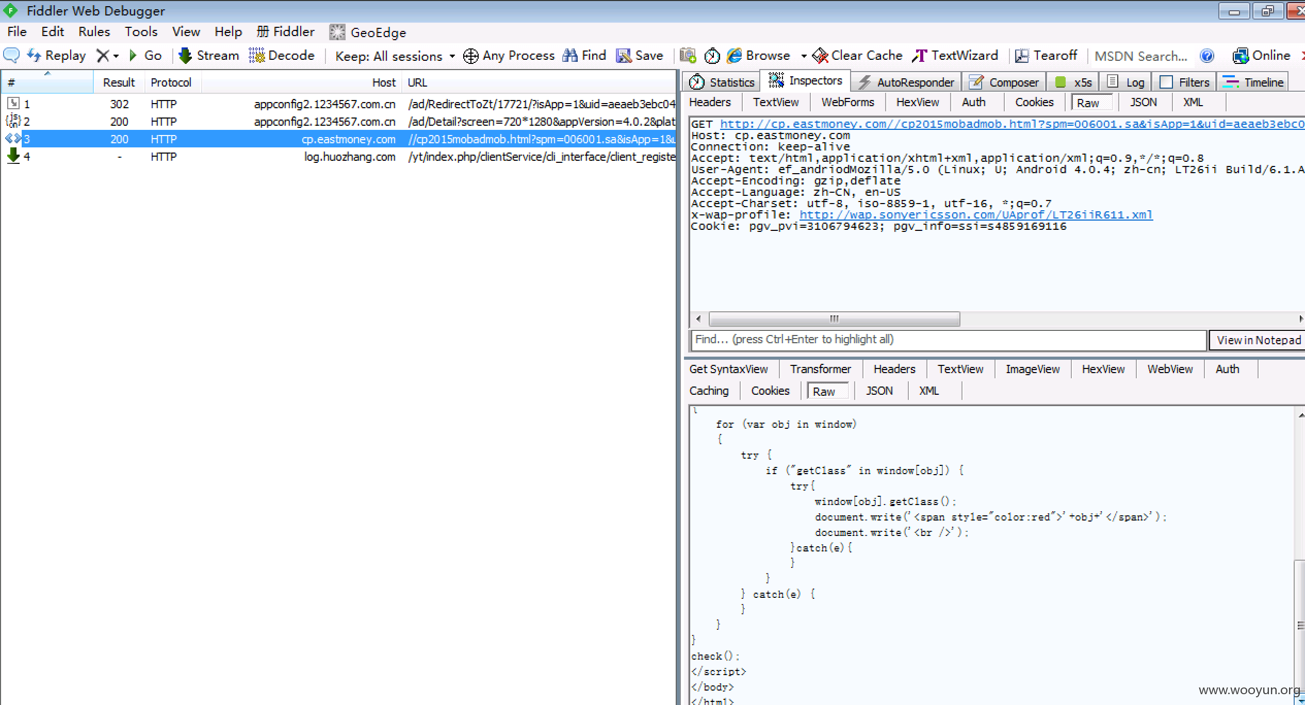The height and width of the screenshot is (705, 1305).
Task: Click the timer stopwatch icon
Action: click(712, 55)
